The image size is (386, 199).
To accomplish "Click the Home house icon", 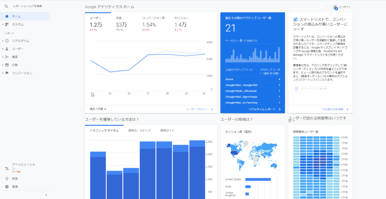I will (x=7, y=17).
